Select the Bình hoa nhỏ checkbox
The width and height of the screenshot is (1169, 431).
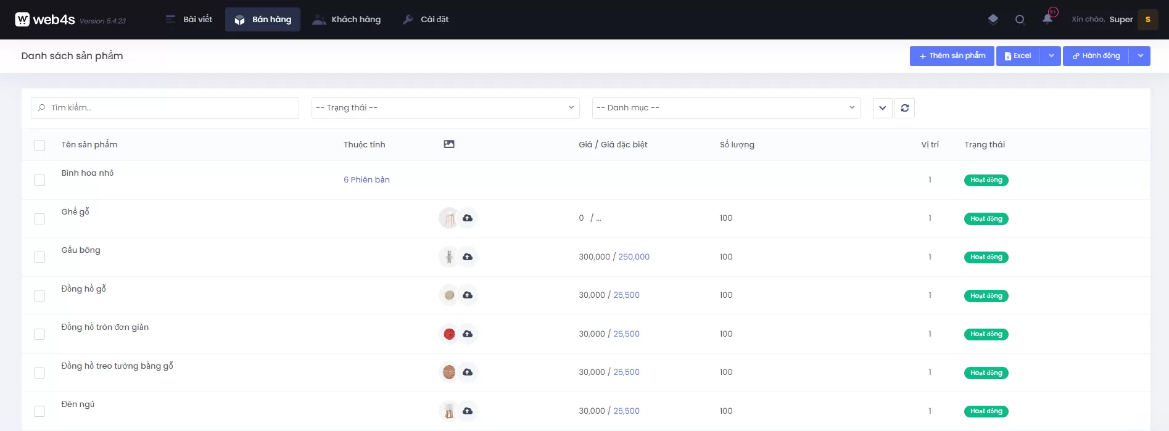pyautogui.click(x=39, y=180)
